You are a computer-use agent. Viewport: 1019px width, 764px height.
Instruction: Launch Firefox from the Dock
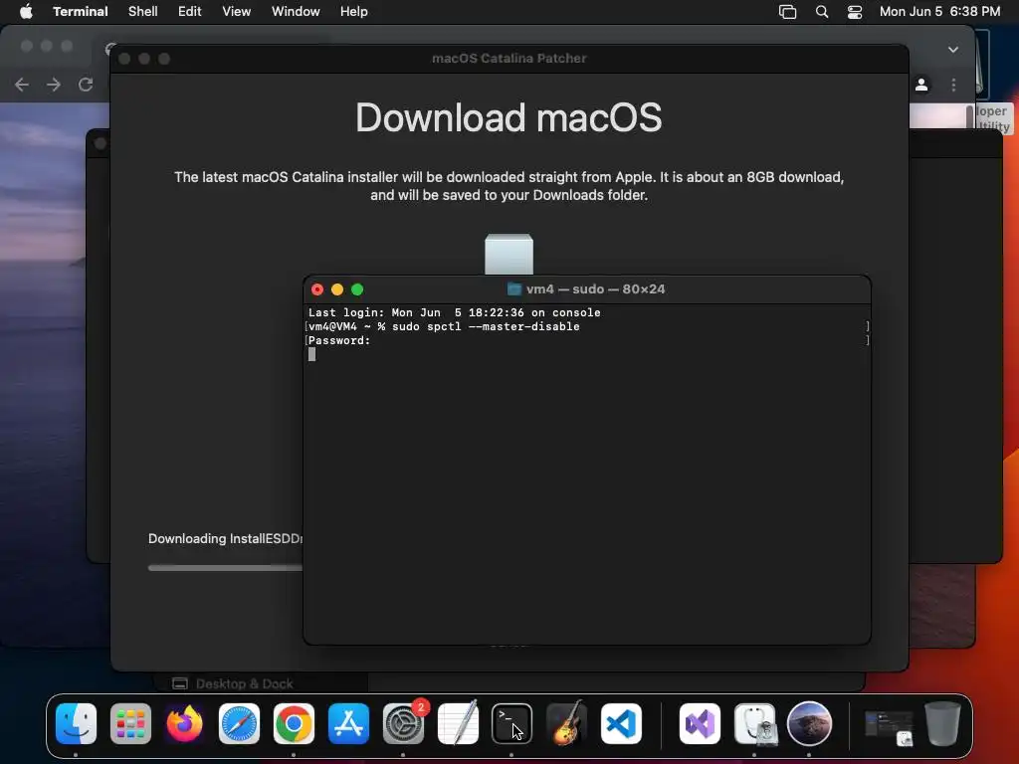(x=184, y=724)
